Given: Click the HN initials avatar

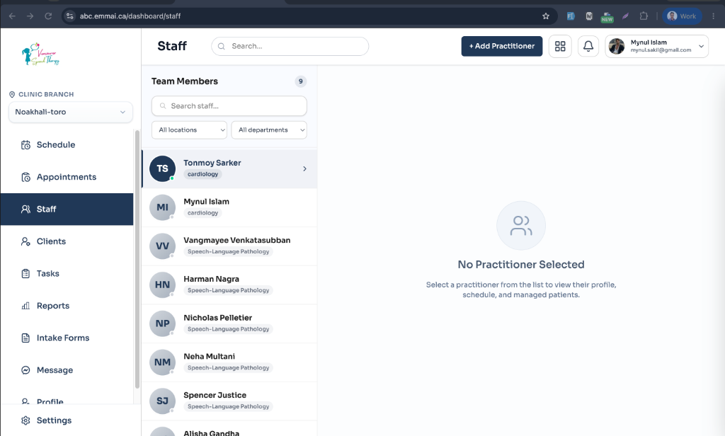Looking at the screenshot, I should (162, 285).
